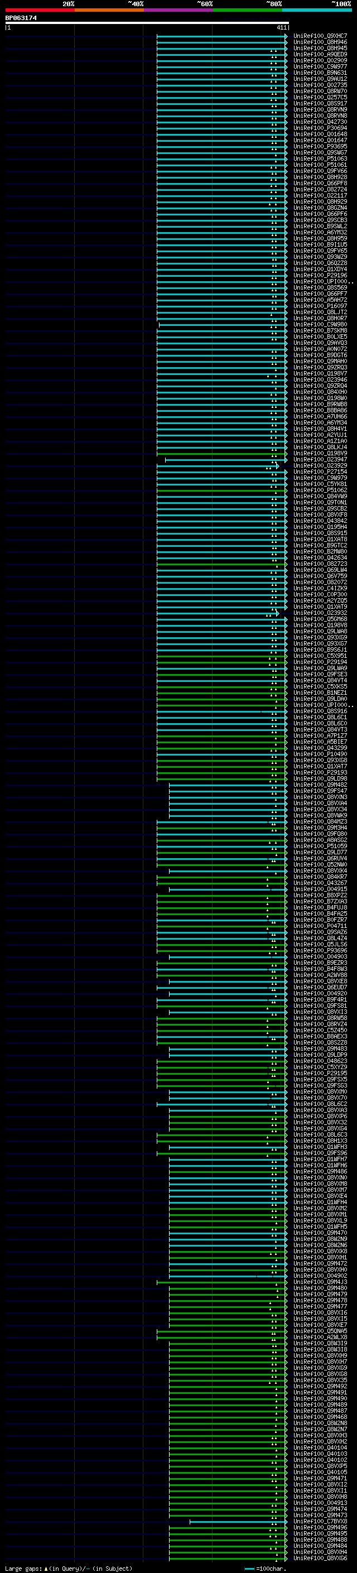Pick the UniRef100_B9SWL2 label
The height and width of the screenshot is (1573, 357).
tap(320, 226)
